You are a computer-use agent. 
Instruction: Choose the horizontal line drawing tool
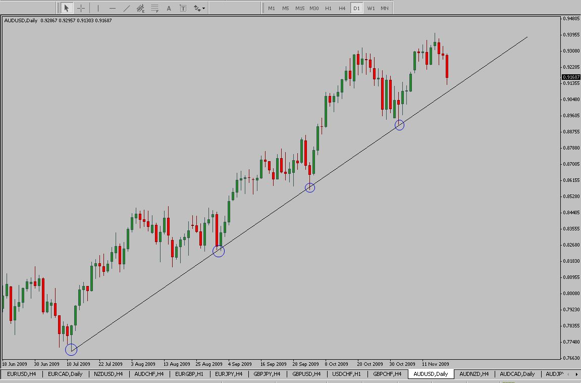[112, 8]
